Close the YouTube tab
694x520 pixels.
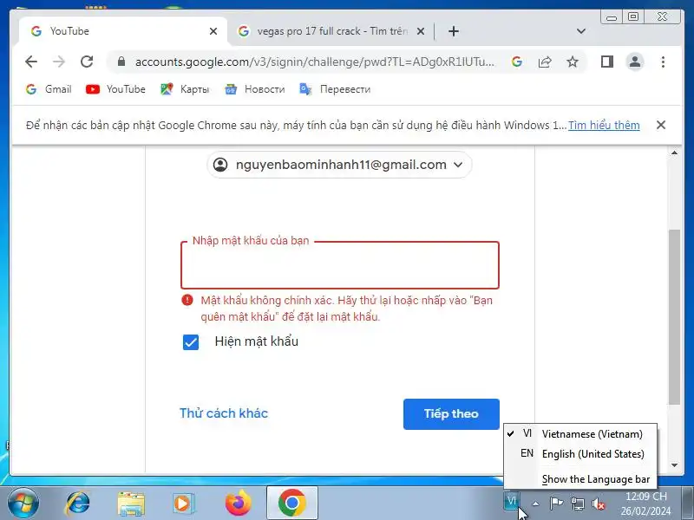click(213, 31)
